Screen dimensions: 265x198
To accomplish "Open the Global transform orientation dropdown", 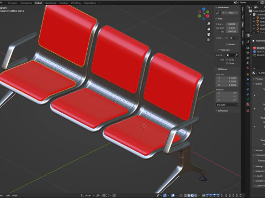I will pyautogui.click(x=88, y=195).
